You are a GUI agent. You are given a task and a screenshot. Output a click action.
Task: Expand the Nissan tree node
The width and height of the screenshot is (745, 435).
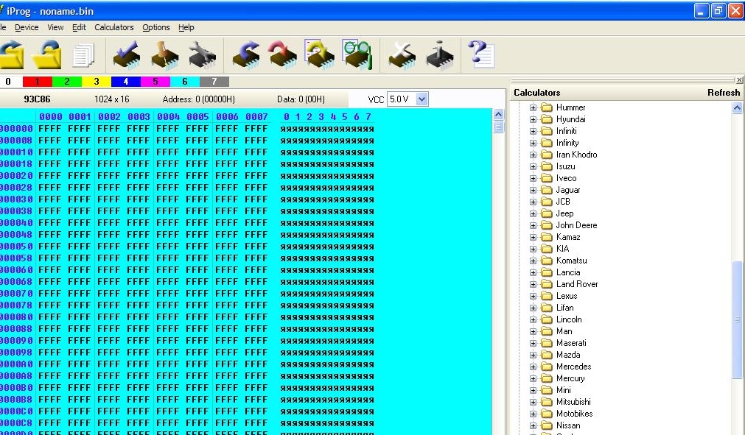coord(533,425)
